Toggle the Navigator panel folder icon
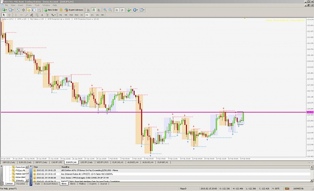Image resolution: width=314 pixels, height=191 pixels. tap(29, 10)
